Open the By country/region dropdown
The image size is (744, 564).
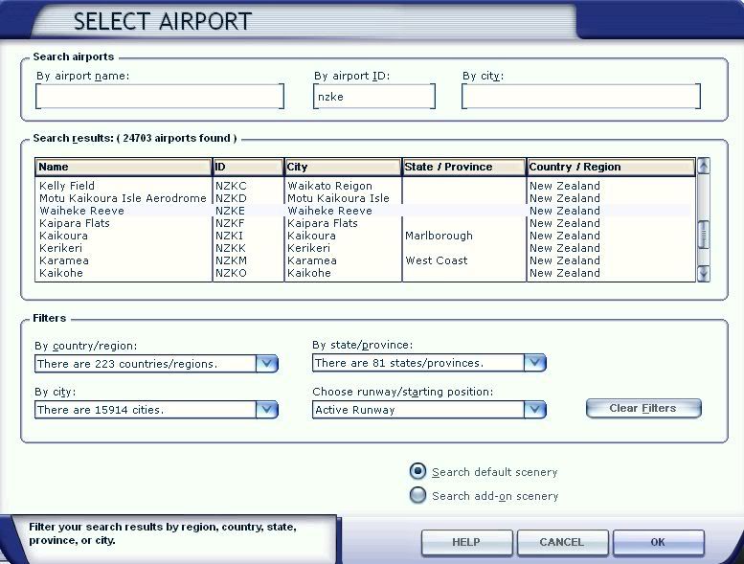tap(266, 364)
